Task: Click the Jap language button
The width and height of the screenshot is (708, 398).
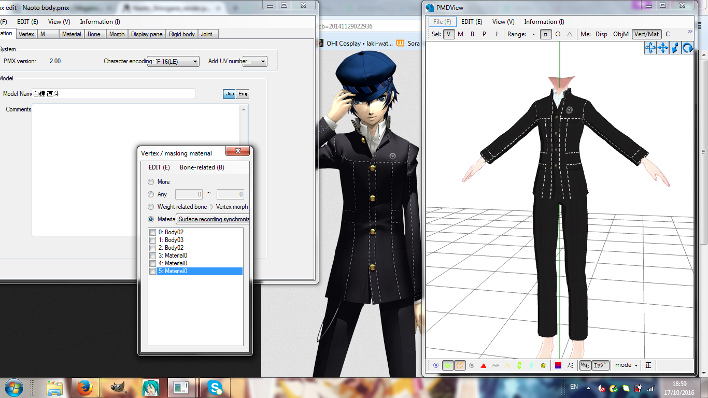Action: pyautogui.click(x=229, y=94)
